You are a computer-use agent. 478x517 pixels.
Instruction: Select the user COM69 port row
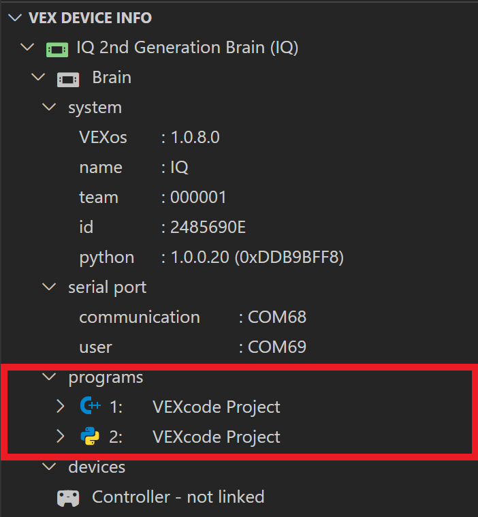coord(193,347)
